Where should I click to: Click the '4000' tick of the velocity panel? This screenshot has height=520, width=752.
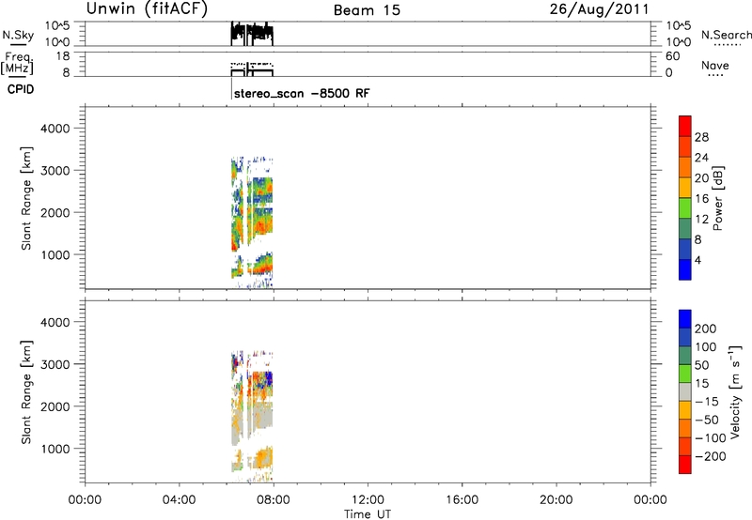(x=55, y=322)
